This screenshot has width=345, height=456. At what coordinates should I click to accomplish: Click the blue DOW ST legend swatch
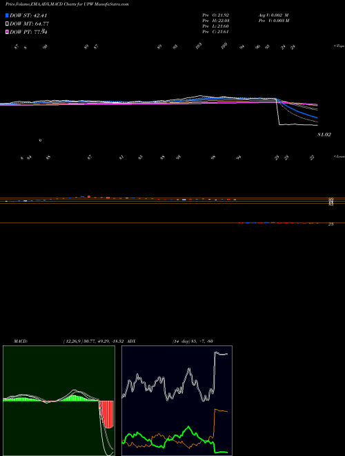7,15
